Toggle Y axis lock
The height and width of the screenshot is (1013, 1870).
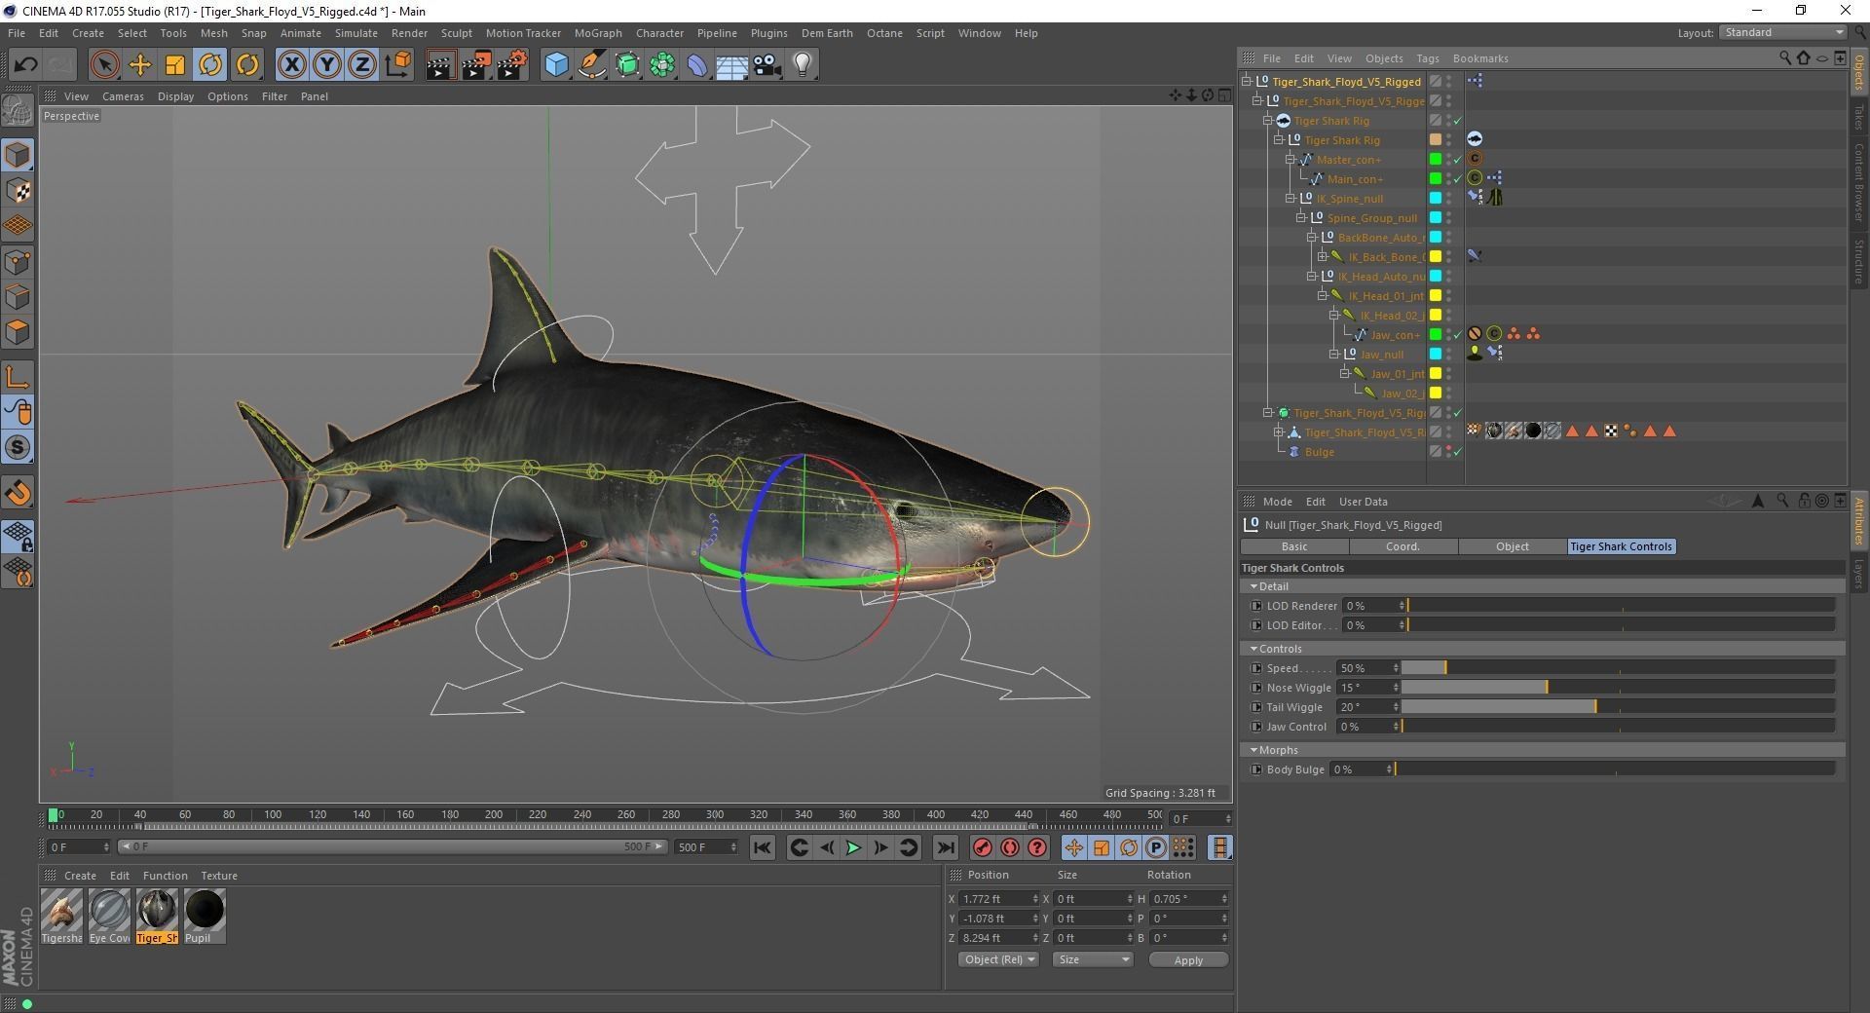(x=327, y=65)
